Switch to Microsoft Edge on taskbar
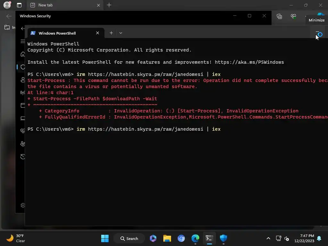This screenshot has height=246, width=328. click(195, 238)
